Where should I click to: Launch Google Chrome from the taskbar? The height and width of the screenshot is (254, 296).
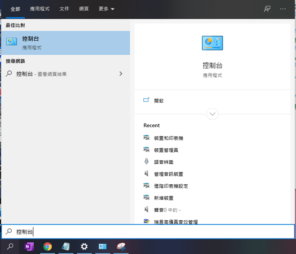pos(47,246)
